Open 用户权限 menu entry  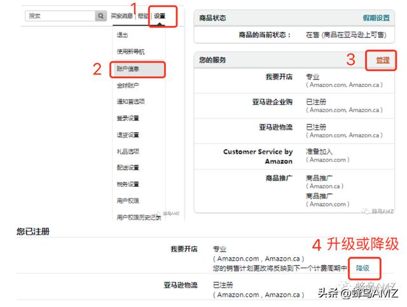128,201
